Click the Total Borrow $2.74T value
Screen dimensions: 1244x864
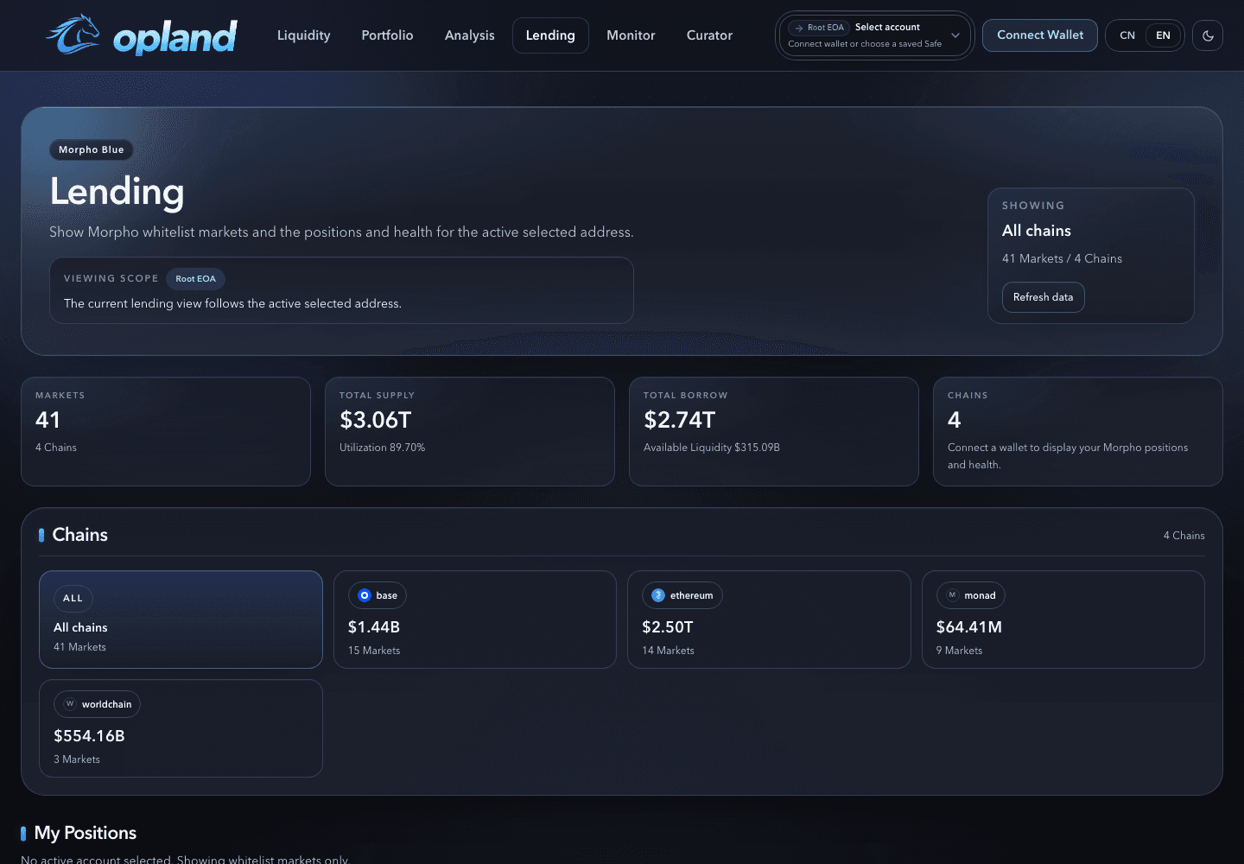coord(680,420)
